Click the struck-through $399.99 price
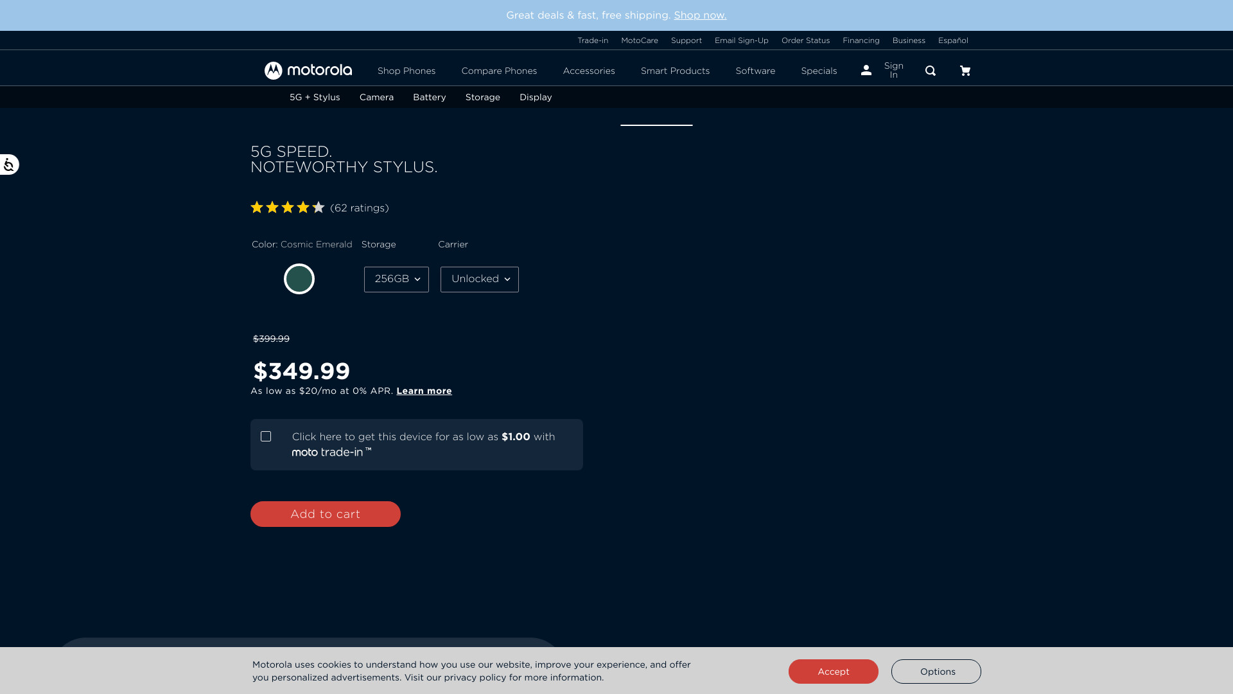 pyautogui.click(x=271, y=339)
